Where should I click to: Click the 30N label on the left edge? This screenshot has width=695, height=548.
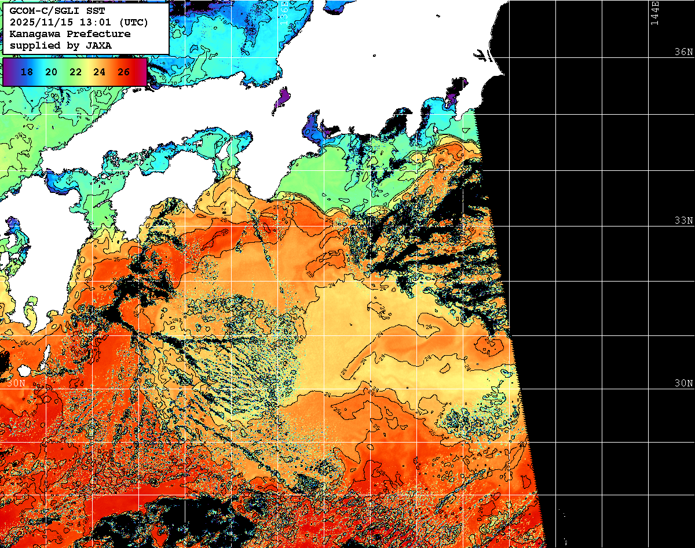pyautogui.click(x=16, y=383)
